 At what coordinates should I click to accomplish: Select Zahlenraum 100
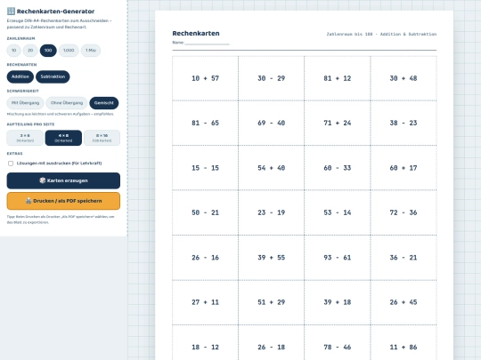point(48,50)
